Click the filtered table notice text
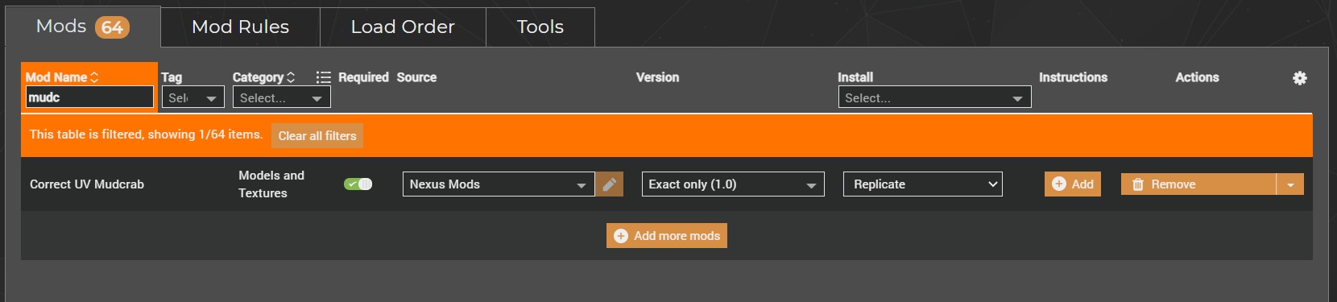The height and width of the screenshot is (302, 1337). pos(147,134)
